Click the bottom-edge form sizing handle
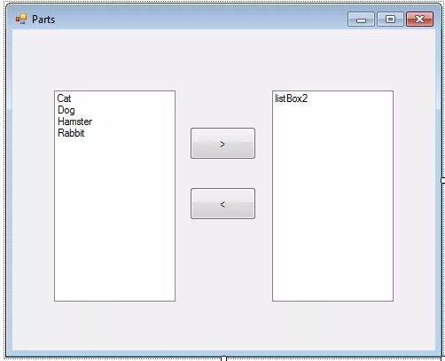This screenshot has width=445, height=361. [x=223, y=358]
